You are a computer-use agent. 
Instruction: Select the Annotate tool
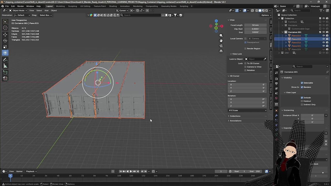[x=5, y=60]
